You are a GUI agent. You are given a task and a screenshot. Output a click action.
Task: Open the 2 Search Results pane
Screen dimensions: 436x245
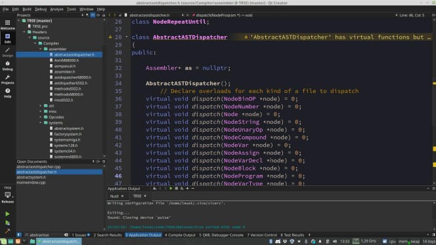pos(107,235)
